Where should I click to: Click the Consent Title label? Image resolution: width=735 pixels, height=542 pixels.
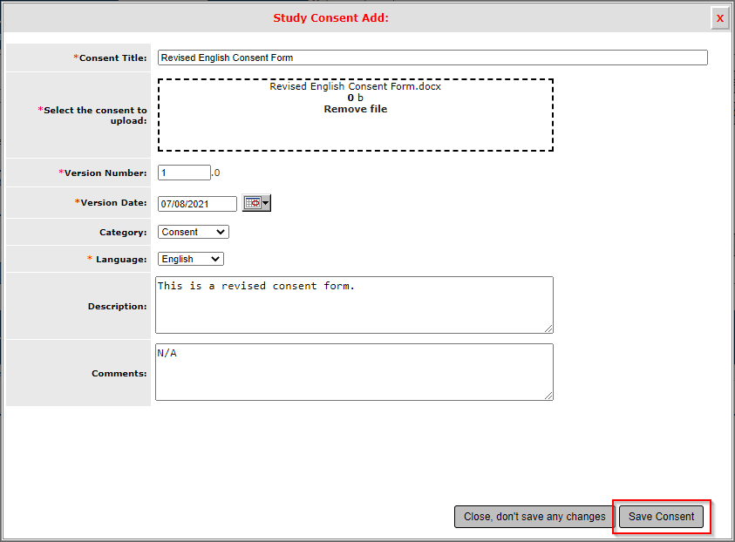tap(110, 58)
